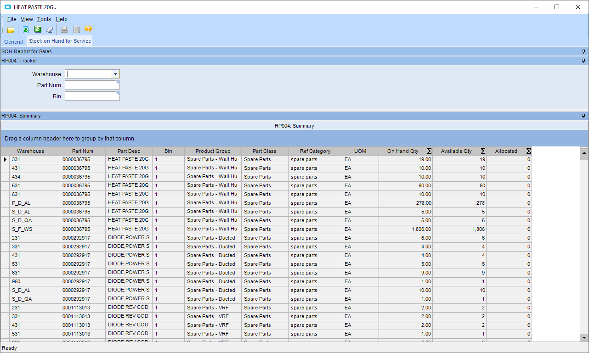This screenshot has height=353, width=589.
Task: Click the Print Preview toolbar icon
Action: coord(77,30)
